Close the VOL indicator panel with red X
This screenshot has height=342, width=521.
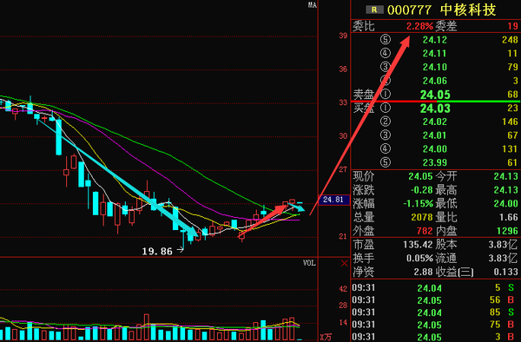345,264
